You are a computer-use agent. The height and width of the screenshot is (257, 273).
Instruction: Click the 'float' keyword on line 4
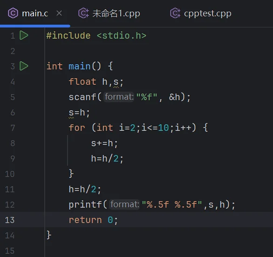[82, 81]
